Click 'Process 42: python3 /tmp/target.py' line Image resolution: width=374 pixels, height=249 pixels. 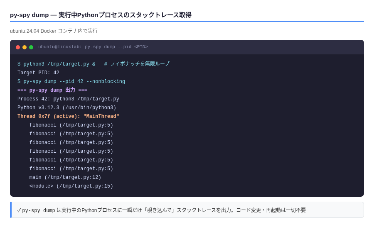68,99
